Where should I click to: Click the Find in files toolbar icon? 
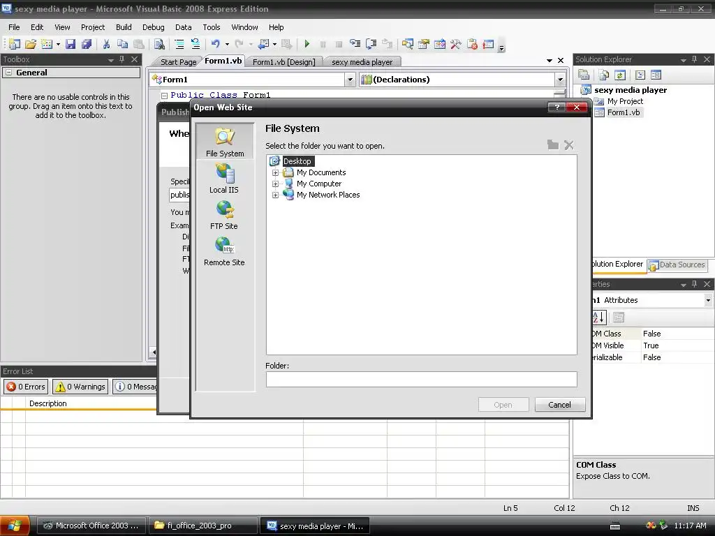(159, 44)
